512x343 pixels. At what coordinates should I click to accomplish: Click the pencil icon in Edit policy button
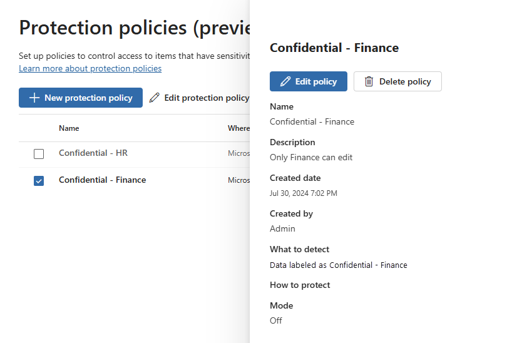[x=285, y=81]
